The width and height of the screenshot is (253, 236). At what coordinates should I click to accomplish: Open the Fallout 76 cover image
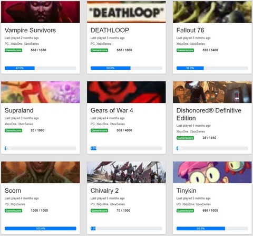[x=212, y=12]
